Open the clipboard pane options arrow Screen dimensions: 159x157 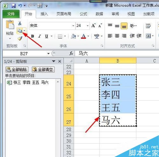(54, 61)
